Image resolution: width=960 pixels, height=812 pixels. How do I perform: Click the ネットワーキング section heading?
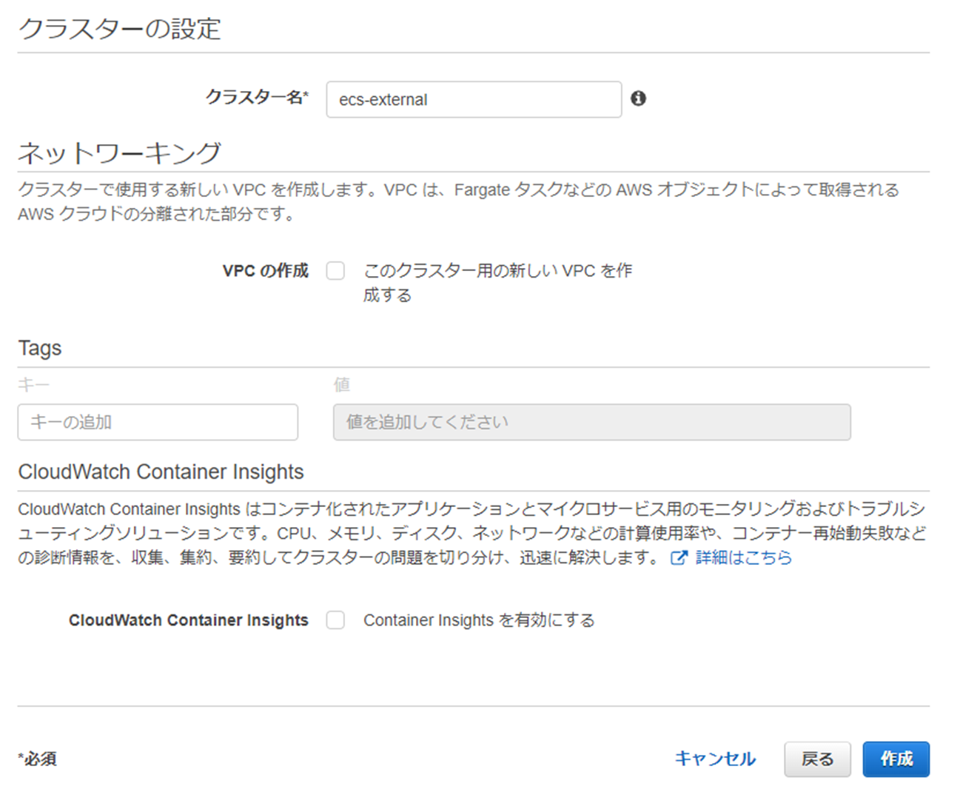120,152
